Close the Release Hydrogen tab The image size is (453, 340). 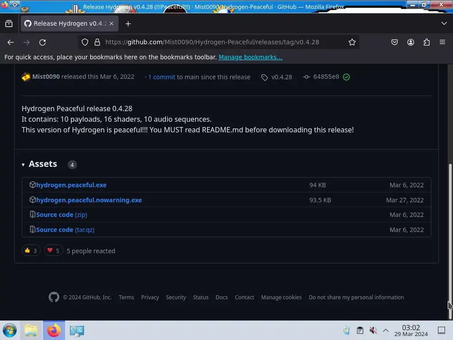click(111, 23)
